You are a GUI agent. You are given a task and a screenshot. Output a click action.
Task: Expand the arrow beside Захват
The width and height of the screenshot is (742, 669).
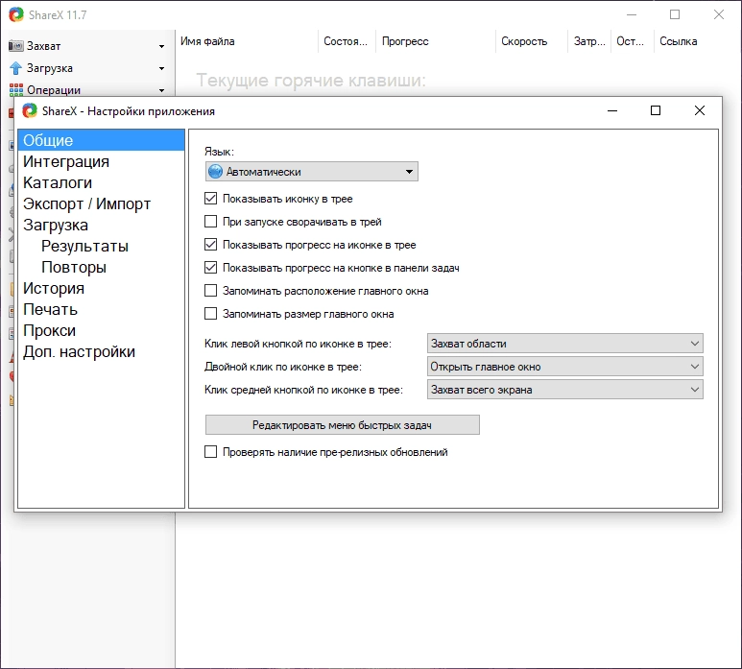[161, 46]
